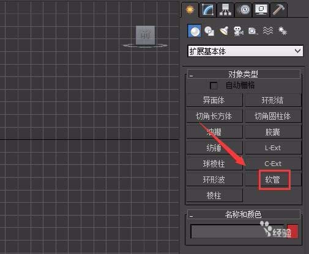309x254 pixels.
Task: Open the Create command panel tab
Action: pyautogui.click(x=190, y=10)
